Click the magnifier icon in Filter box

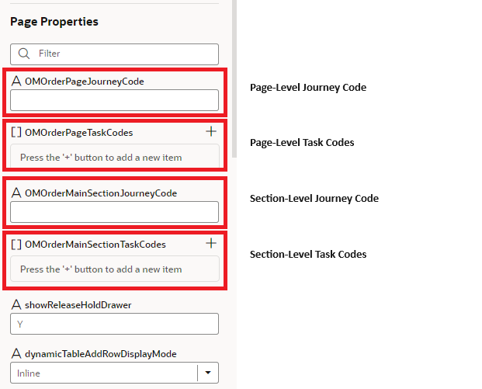point(23,54)
